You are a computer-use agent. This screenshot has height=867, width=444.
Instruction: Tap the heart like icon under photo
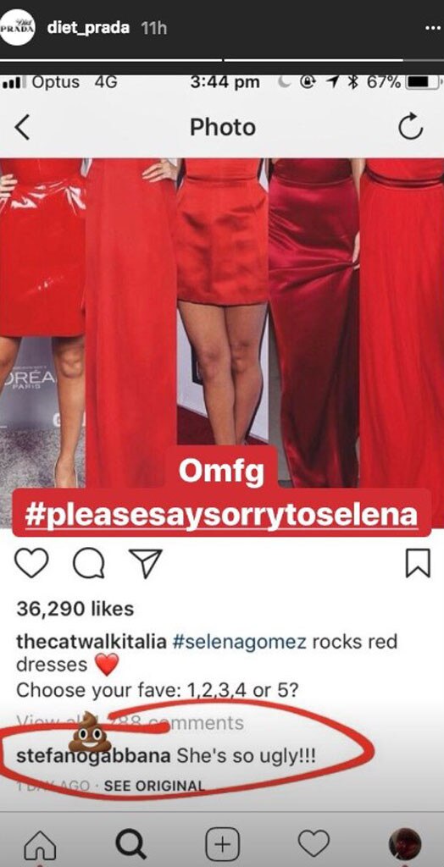tap(31, 563)
